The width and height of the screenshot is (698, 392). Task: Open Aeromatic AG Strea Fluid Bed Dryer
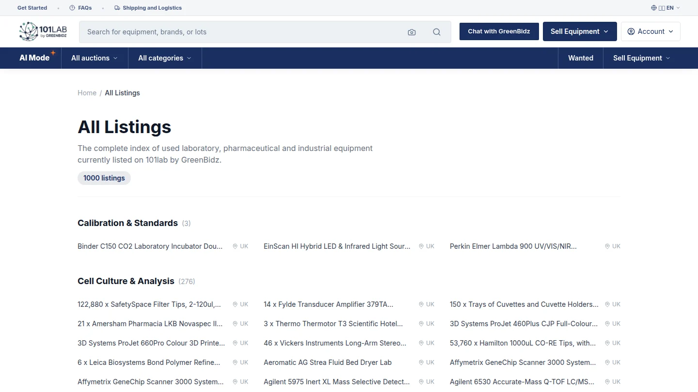point(328,362)
